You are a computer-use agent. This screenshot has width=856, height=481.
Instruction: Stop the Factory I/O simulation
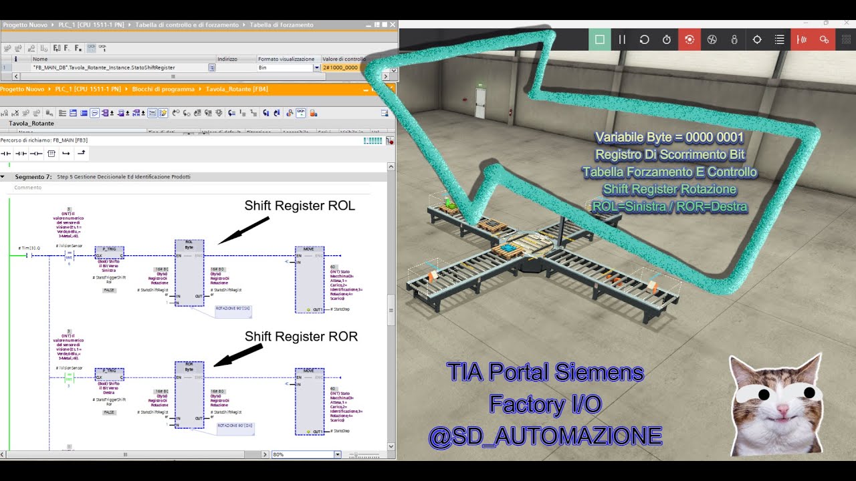coord(600,39)
